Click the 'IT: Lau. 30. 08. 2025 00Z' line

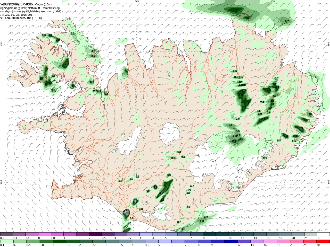(16, 15)
